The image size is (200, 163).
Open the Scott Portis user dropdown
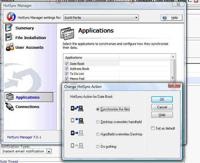(101, 18)
